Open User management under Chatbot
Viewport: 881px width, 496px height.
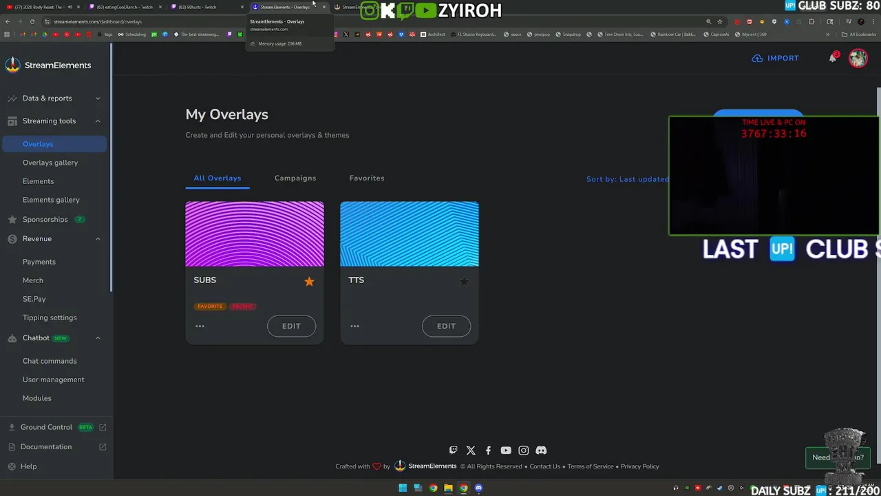(x=54, y=380)
